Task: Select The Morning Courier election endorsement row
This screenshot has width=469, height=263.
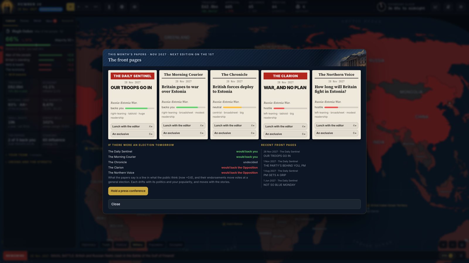Action: pos(183,157)
